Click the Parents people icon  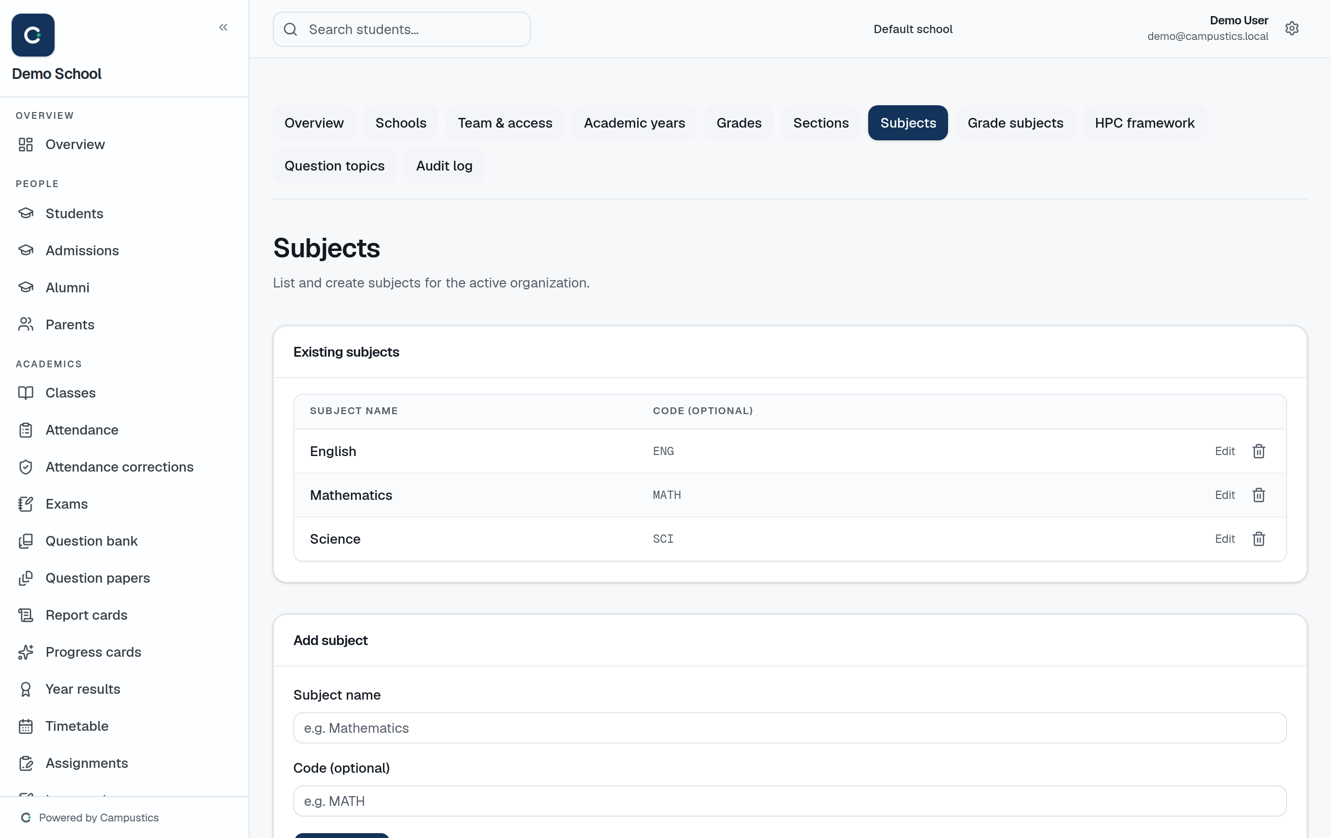(x=25, y=324)
